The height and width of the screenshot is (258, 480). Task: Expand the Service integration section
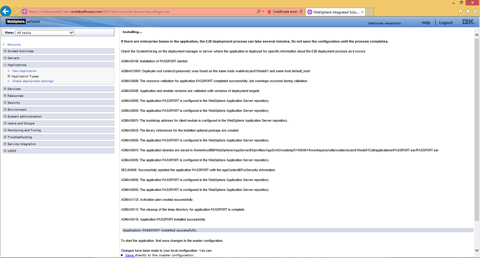point(5,144)
